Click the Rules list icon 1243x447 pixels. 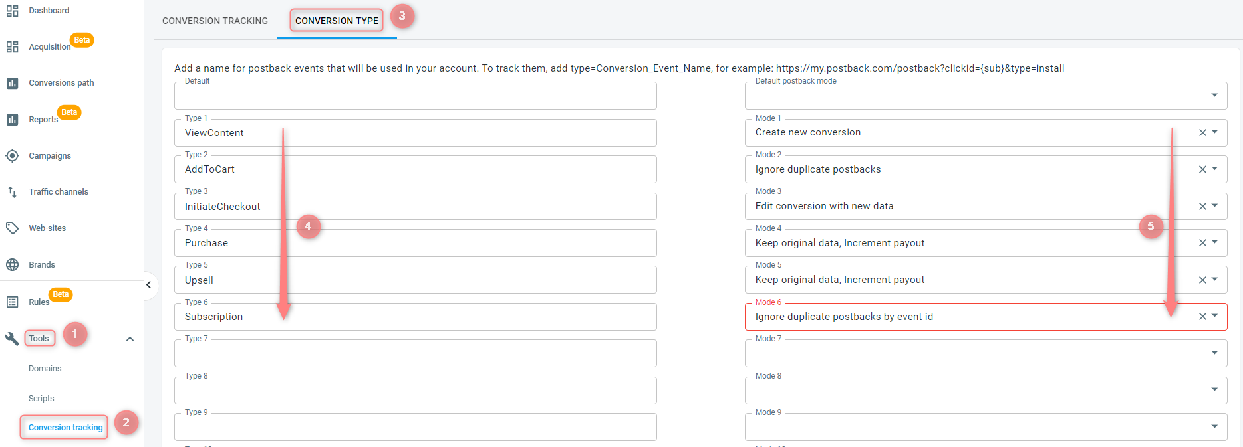point(12,302)
